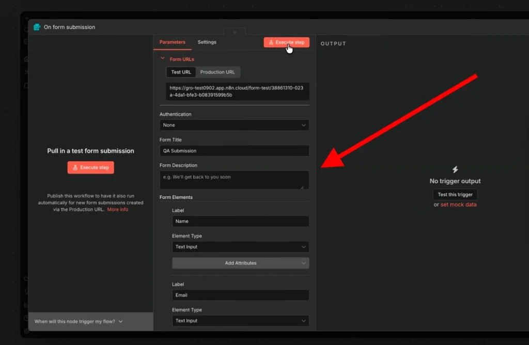Open the Element Type dropdown under the Name label

(x=240, y=246)
